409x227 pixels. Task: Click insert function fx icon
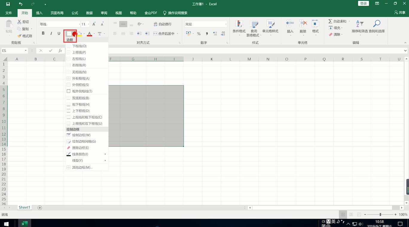click(x=60, y=51)
